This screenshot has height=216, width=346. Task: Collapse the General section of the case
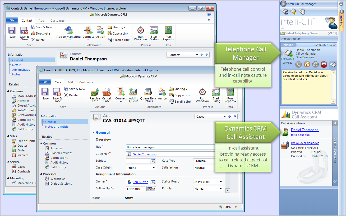coord(93,132)
